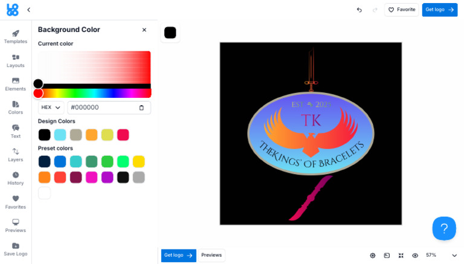Select the maroon preset color

pos(76,177)
